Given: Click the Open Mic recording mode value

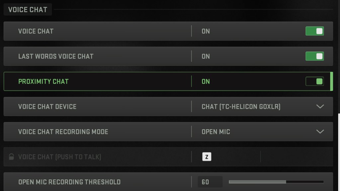Looking at the screenshot, I should (216, 132).
